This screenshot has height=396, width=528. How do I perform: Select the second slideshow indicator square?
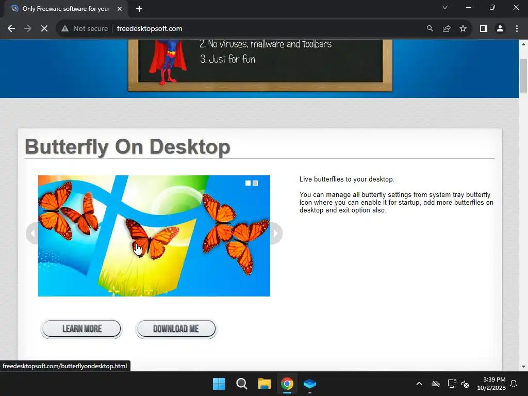coord(255,183)
